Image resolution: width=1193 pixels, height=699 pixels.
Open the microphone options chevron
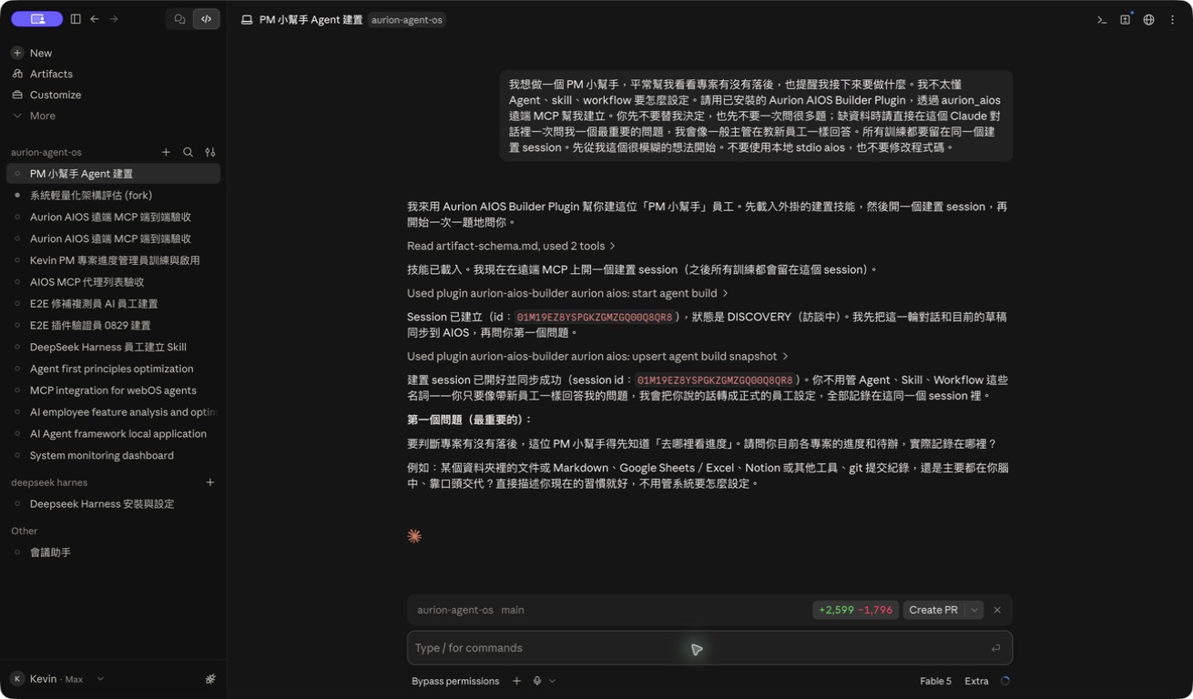[x=552, y=681]
